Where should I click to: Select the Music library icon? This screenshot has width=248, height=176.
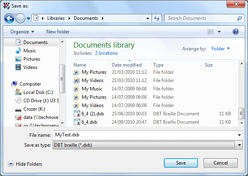[18, 51]
